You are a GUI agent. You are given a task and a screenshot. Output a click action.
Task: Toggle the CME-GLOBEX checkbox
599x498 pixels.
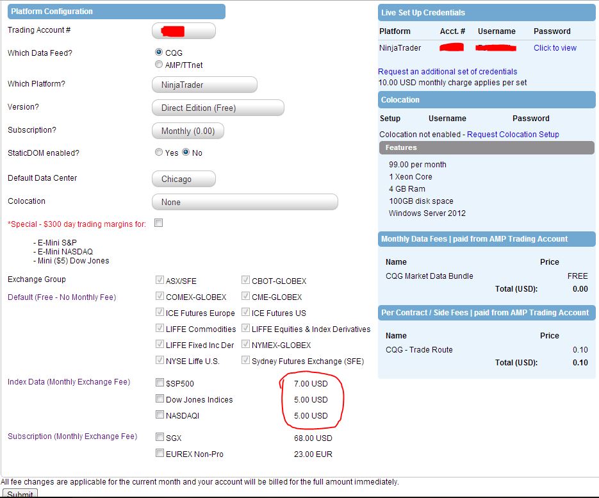245,296
